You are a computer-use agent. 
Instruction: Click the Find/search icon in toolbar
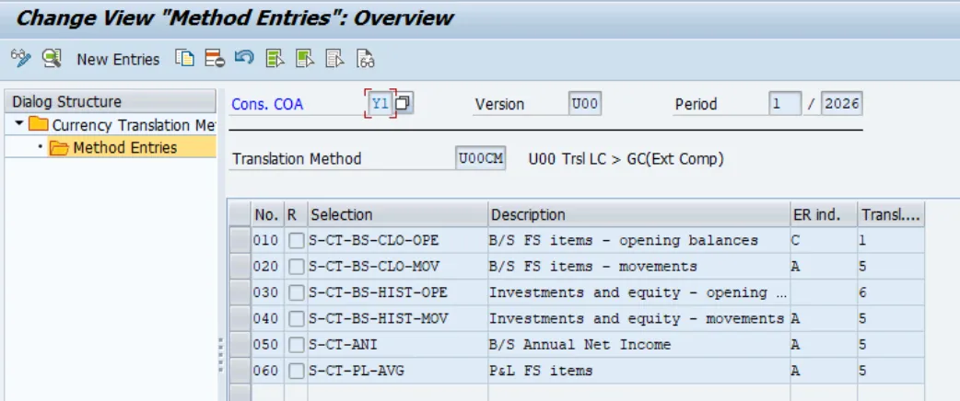pos(52,59)
